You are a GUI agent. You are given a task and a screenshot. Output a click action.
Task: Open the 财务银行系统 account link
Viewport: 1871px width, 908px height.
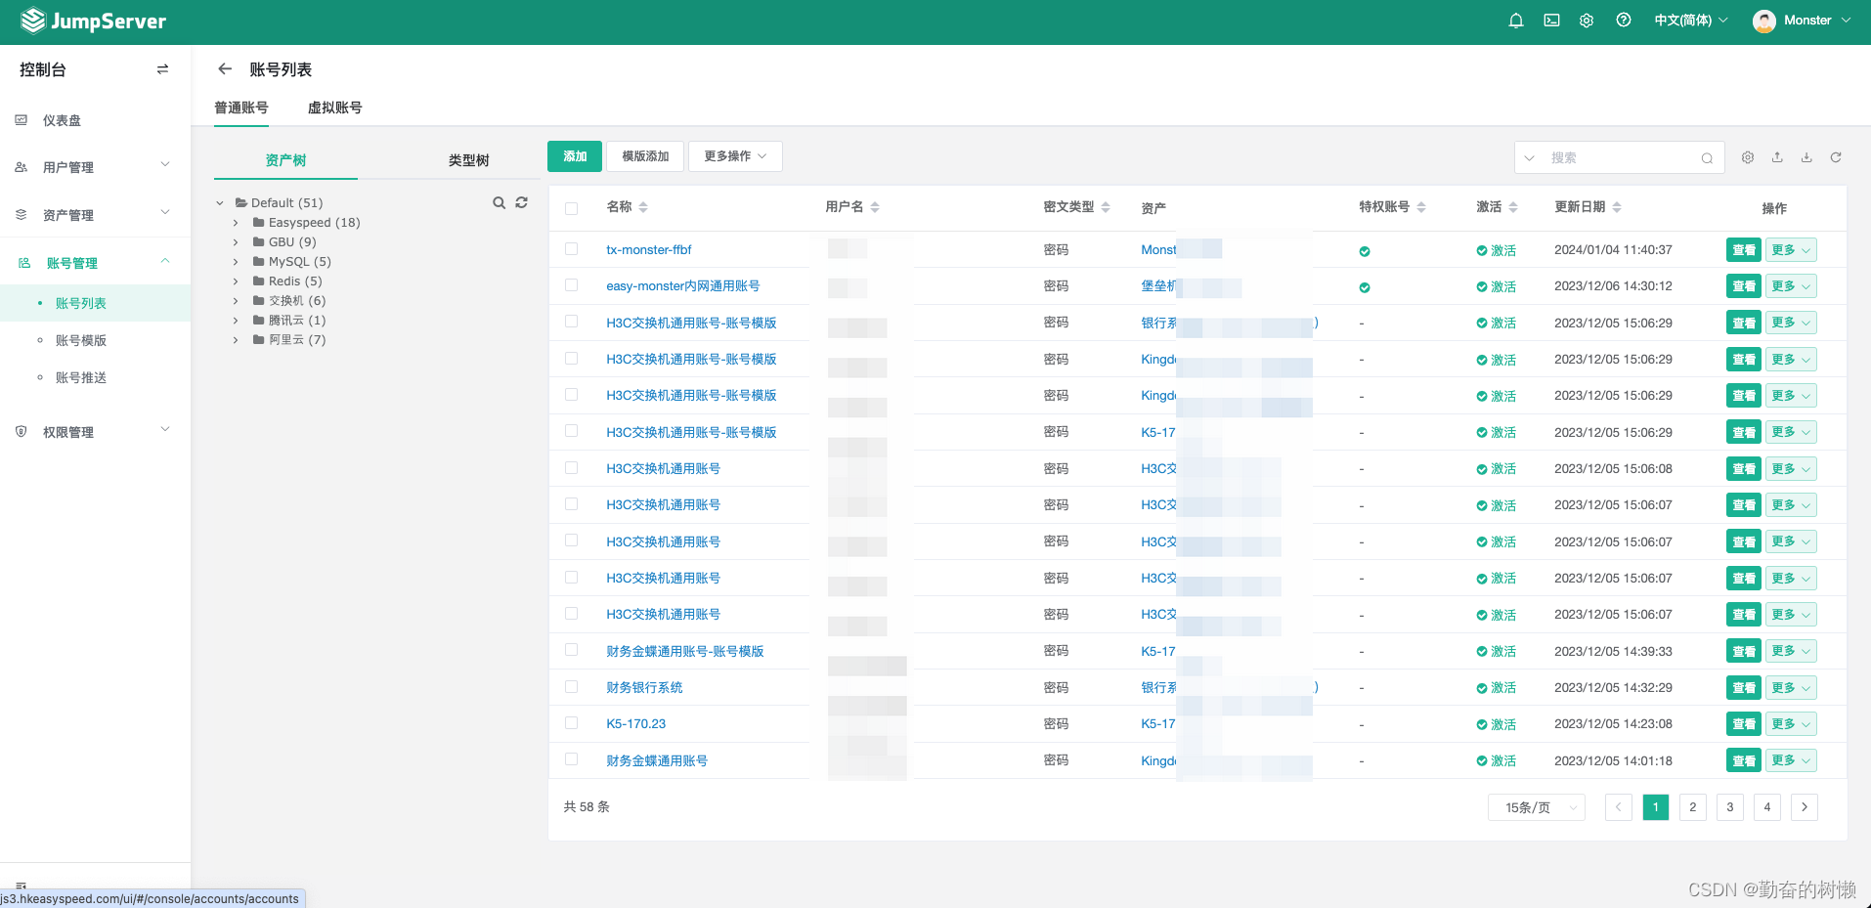click(644, 687)
